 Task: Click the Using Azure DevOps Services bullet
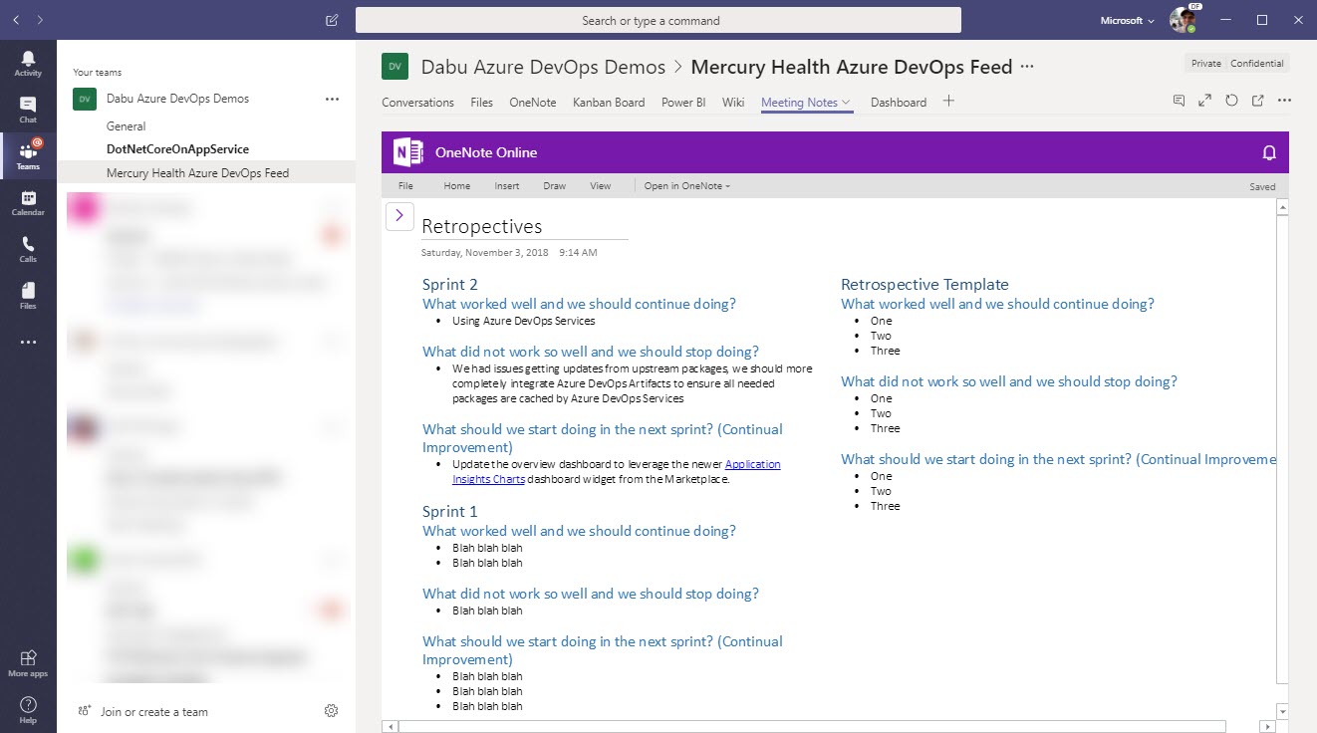tap(523, 321)
